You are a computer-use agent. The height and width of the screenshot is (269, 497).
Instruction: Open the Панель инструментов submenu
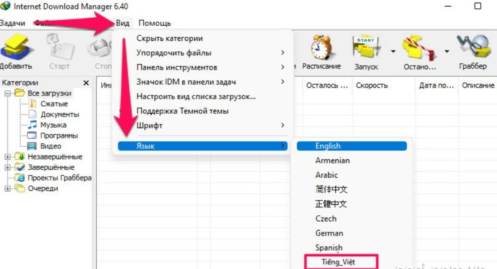point(203,67)
